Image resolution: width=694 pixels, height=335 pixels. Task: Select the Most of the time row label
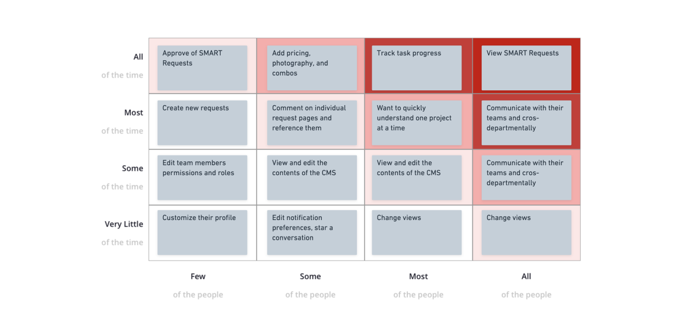(134, 113)
